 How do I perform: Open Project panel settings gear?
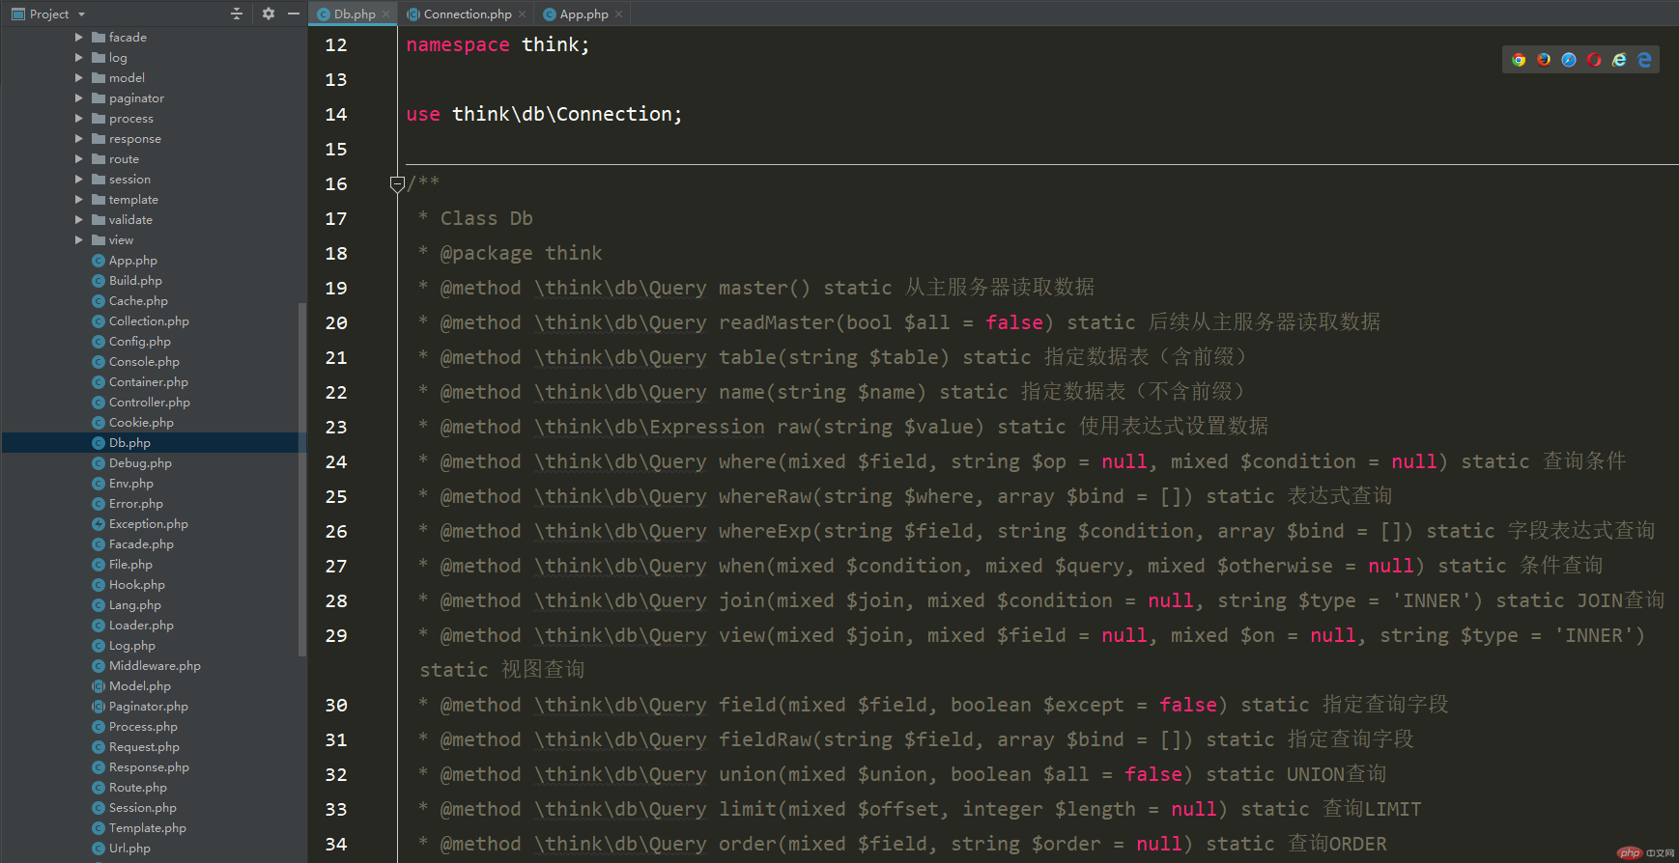[x=269, y=14]
